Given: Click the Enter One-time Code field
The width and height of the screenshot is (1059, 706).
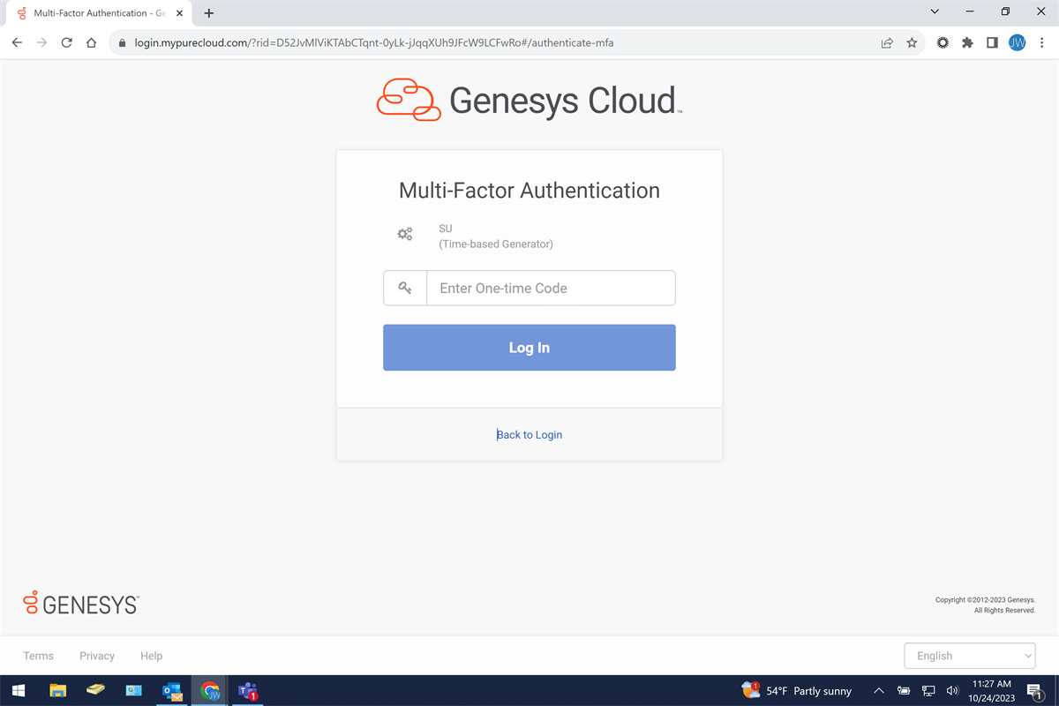Looking at the screenshot, I should pyautogui.click(x=551, y=288).
